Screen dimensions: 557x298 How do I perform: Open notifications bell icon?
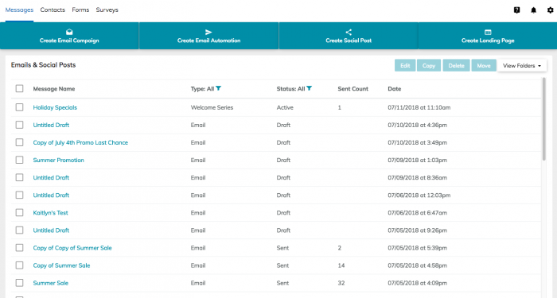coord(534,10)
